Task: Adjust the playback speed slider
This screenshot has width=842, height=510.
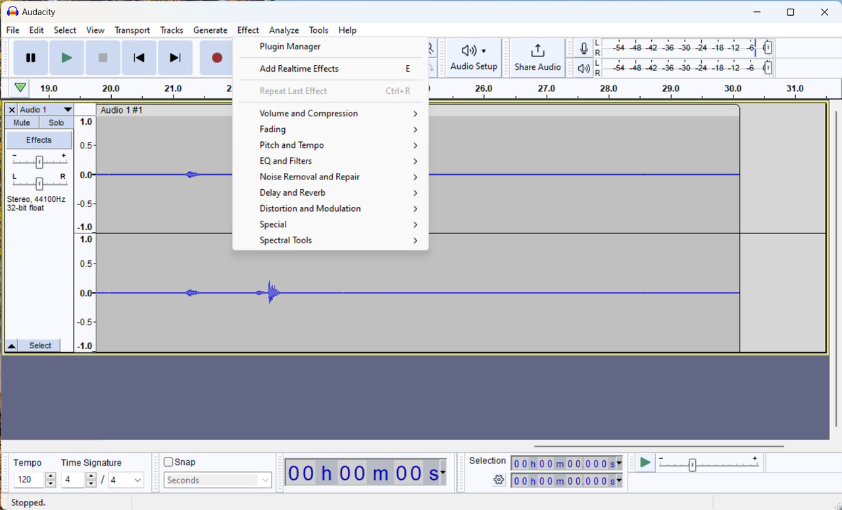Action: pyautogui.click(x=693, y=465)
